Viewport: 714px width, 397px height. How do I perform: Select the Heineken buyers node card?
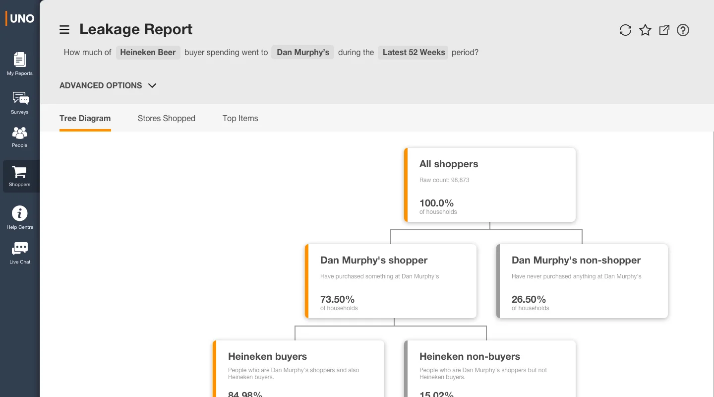(x=298, y=369)
